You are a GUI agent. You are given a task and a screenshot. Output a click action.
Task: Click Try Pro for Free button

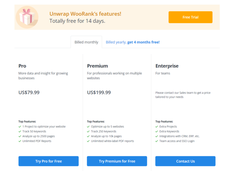[48, 161]
